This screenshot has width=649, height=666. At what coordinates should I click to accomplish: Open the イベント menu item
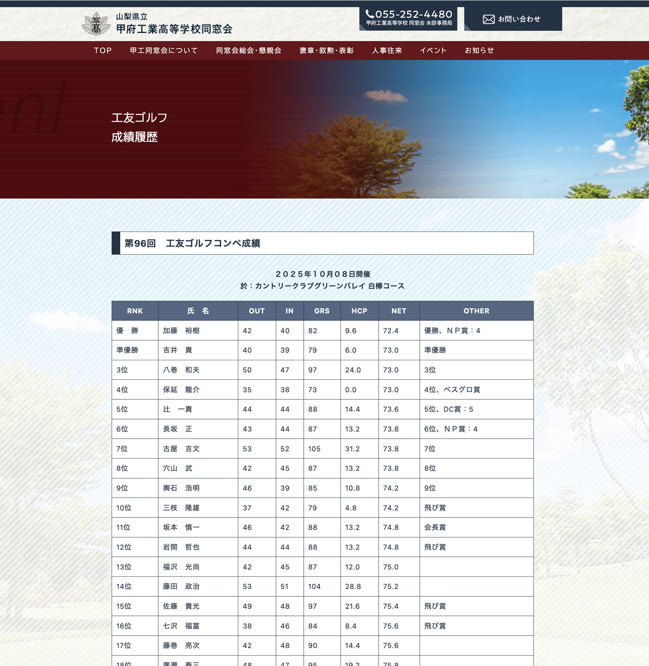pos(433,51)
